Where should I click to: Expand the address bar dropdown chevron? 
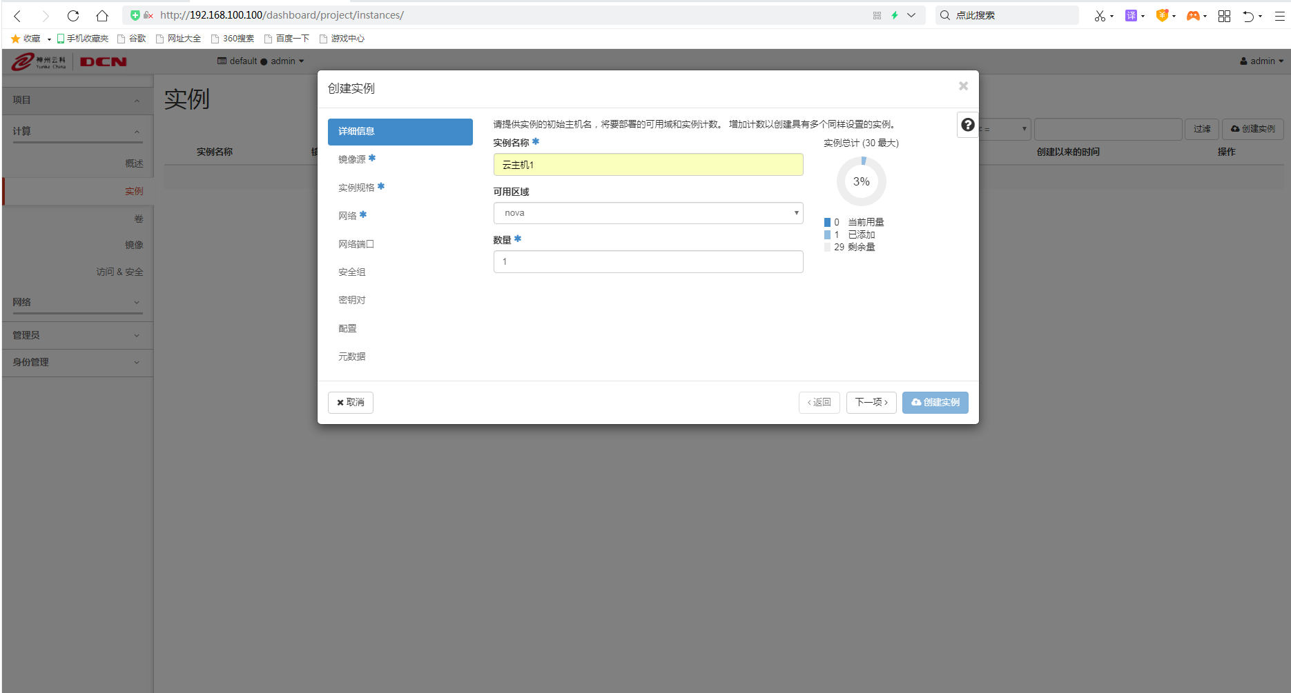click(911, 15)
